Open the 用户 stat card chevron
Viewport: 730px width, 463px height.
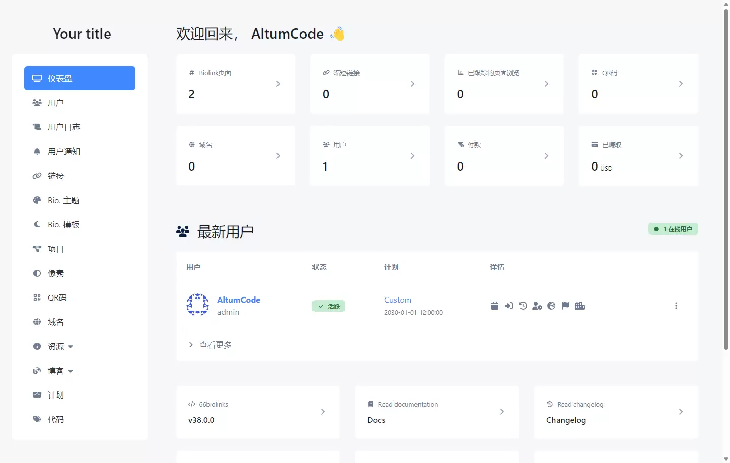(412, 156)
